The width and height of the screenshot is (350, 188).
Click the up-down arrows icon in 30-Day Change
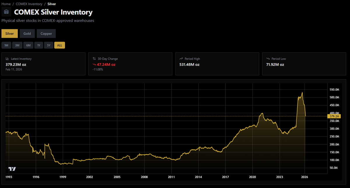94,59
